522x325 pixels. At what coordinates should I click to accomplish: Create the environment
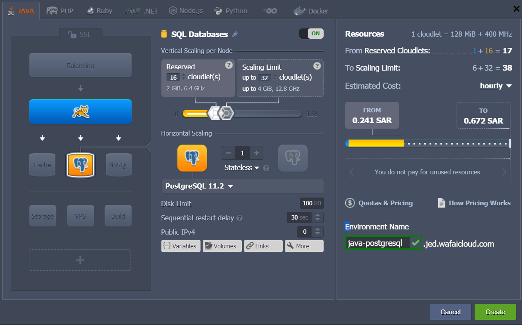pyautogui.click(x=495, y=312)
